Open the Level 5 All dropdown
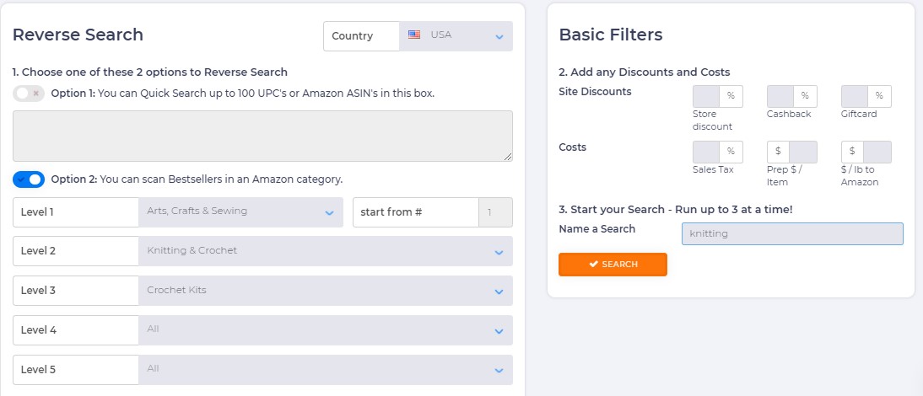This screenshot has height=396, width=923. pyautogui.click(x=326, y=370)
